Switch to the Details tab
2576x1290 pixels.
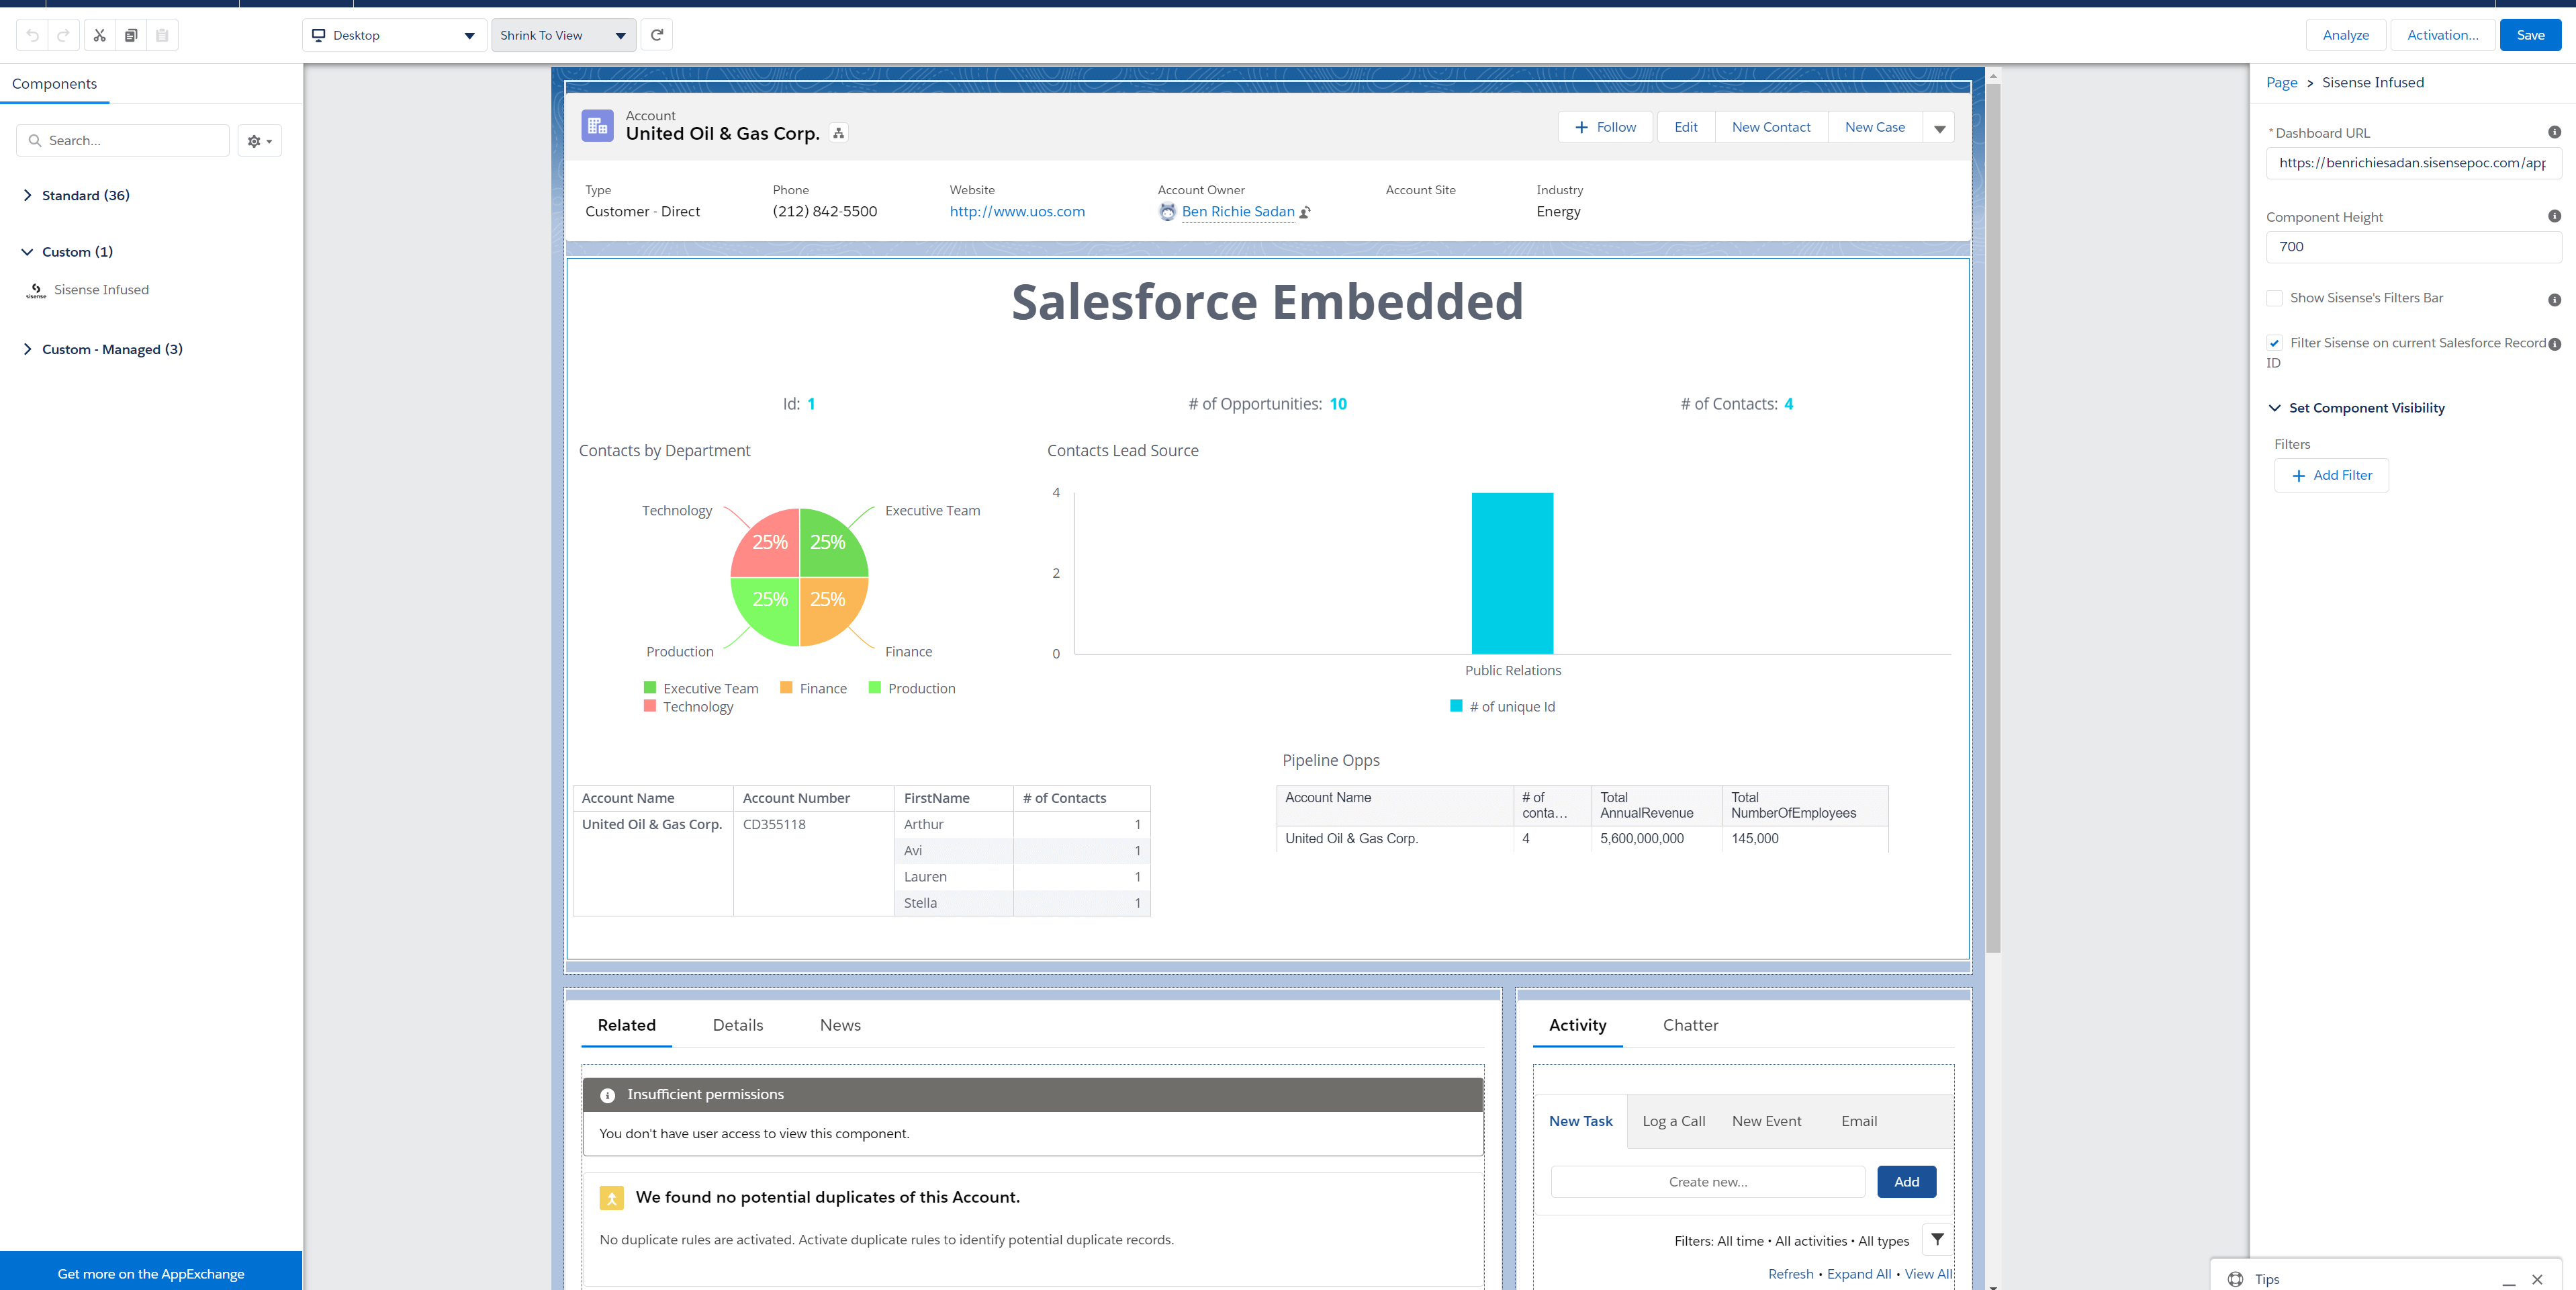737,1025
